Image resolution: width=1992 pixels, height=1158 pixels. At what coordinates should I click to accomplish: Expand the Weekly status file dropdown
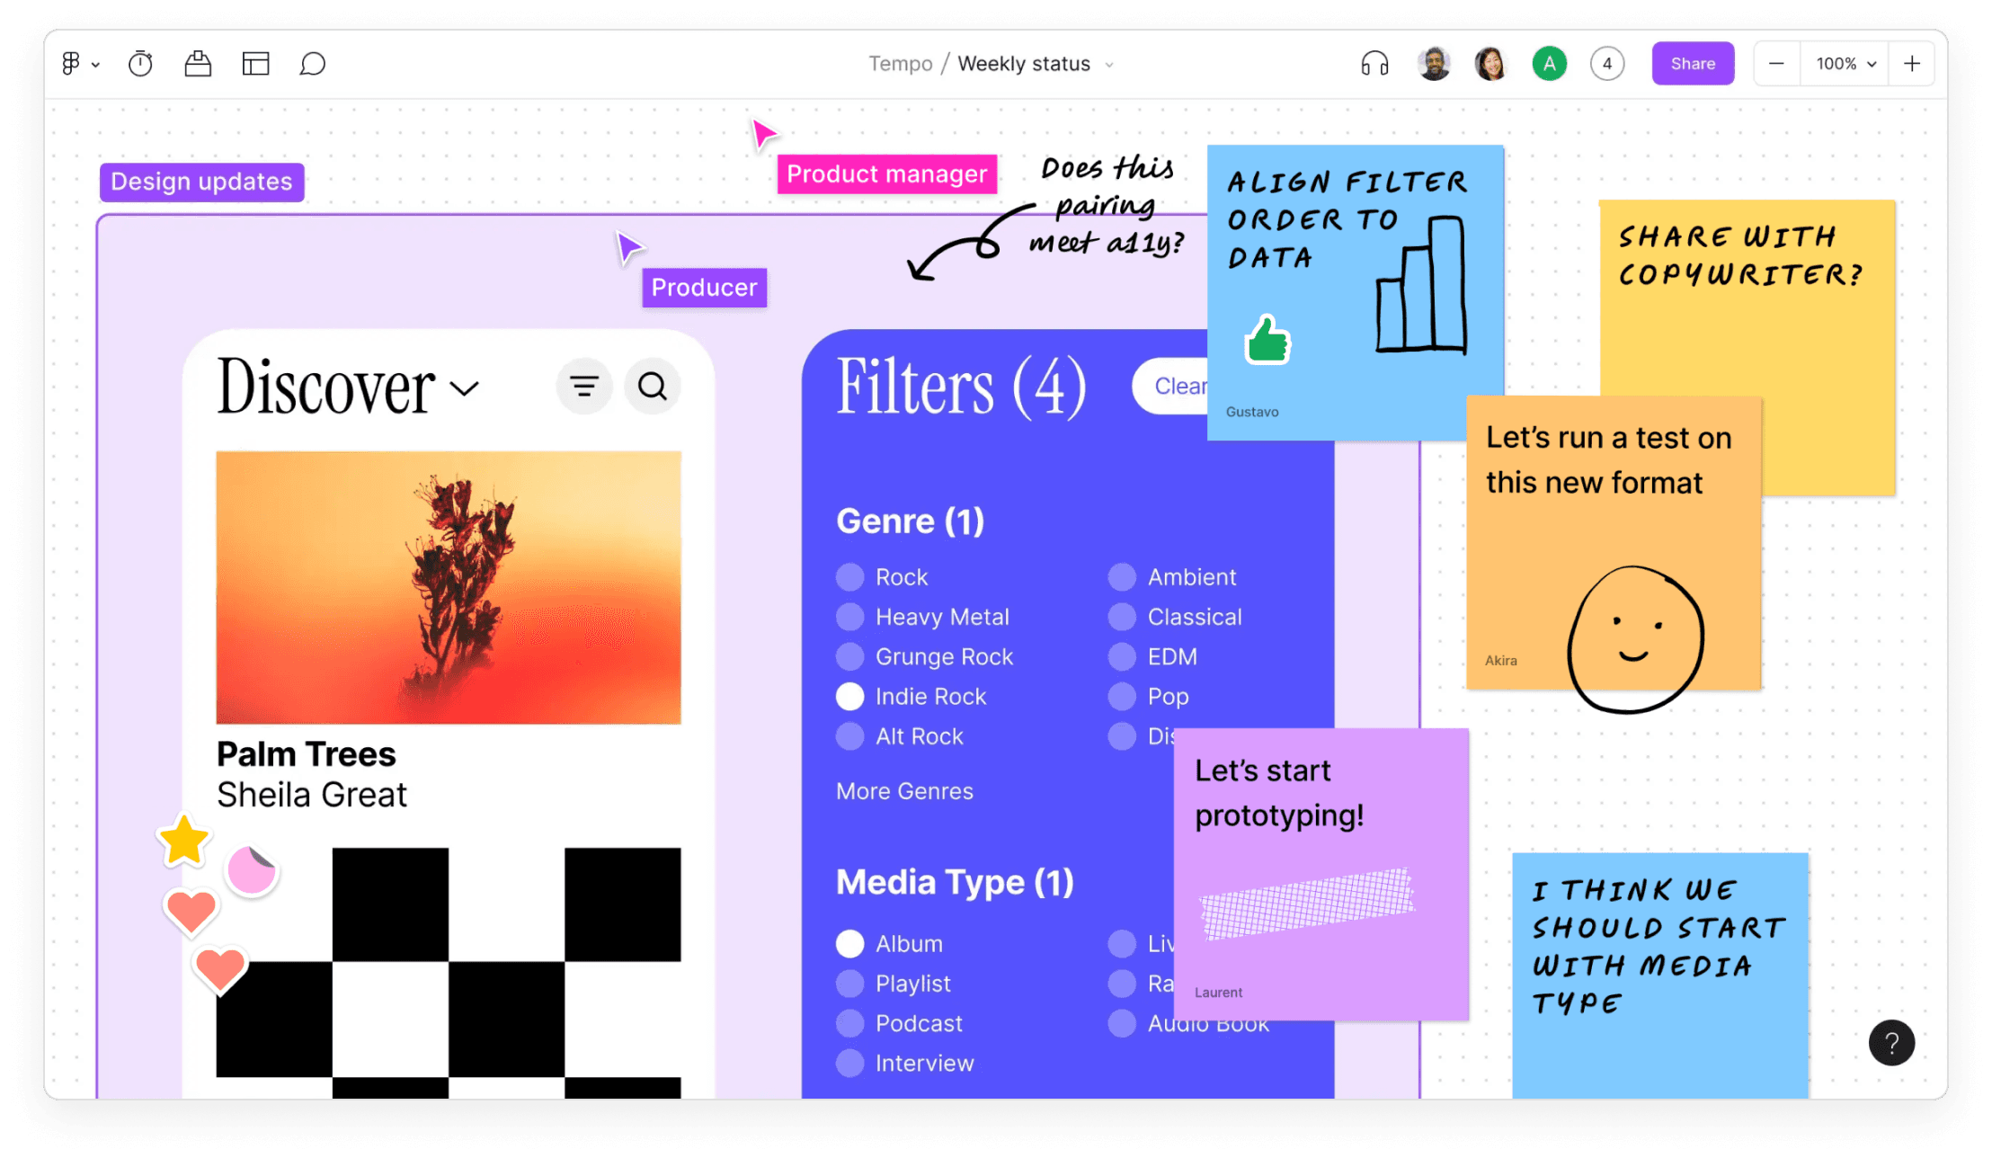click(x=1109, y=65)
